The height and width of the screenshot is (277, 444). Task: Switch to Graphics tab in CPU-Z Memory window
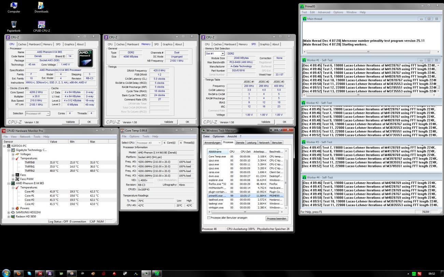point(168,44)
